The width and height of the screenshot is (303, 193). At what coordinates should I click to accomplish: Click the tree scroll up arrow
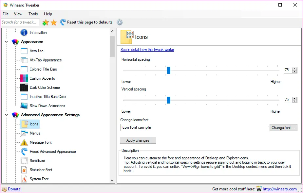click(112, 31)
